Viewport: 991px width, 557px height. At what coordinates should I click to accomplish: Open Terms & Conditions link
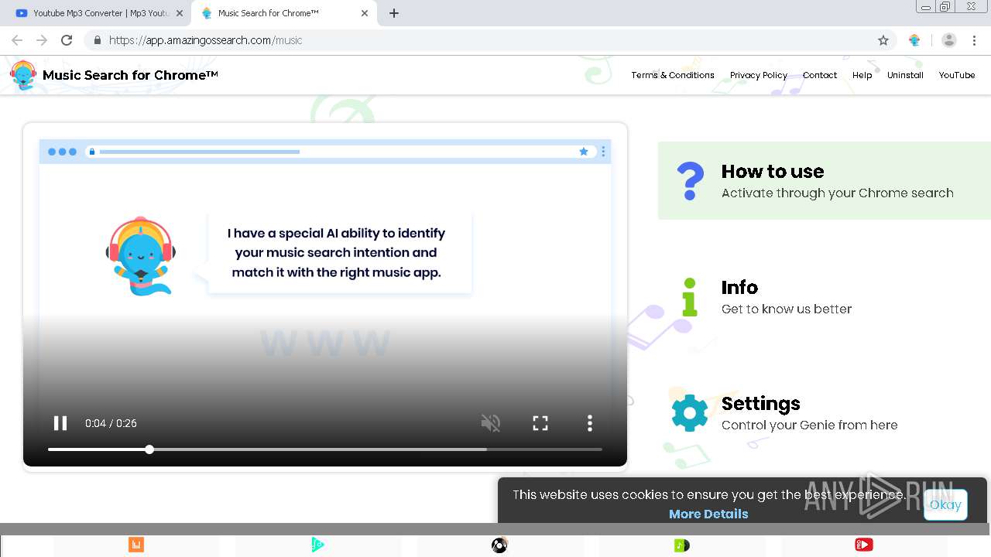673,75
